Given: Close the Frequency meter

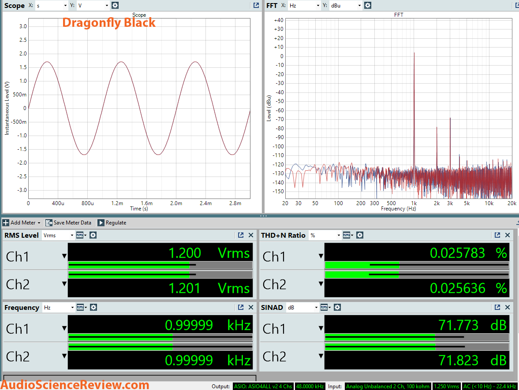Looking at the screenshot, I should click(251, 307).
